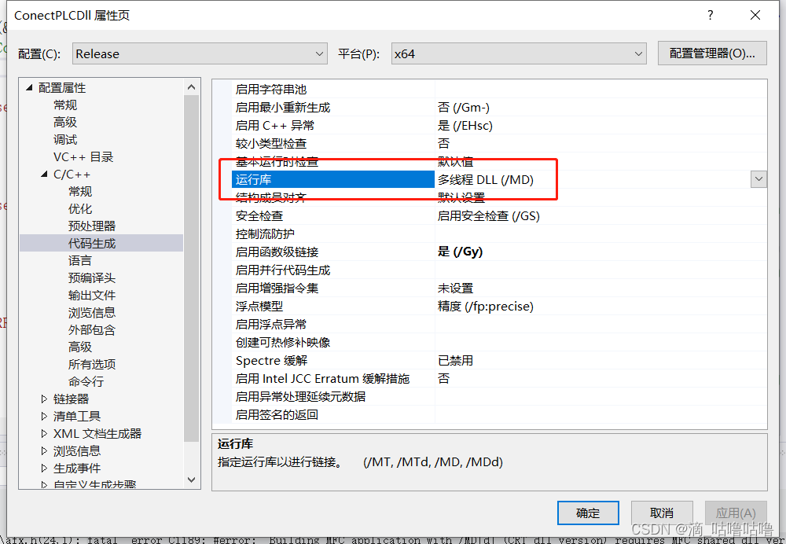Screen dimensions: 786x544
Task: Click the 应用(A) button
Action: (x=736, y=513)
